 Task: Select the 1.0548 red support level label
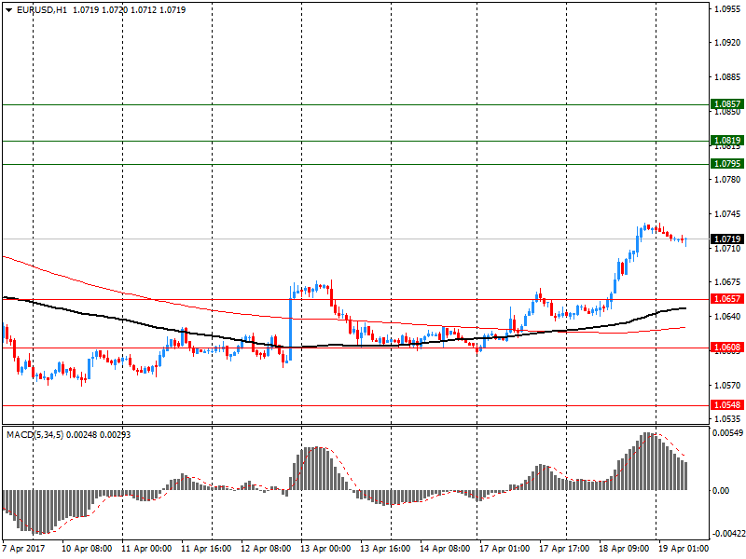coord(727,405)
